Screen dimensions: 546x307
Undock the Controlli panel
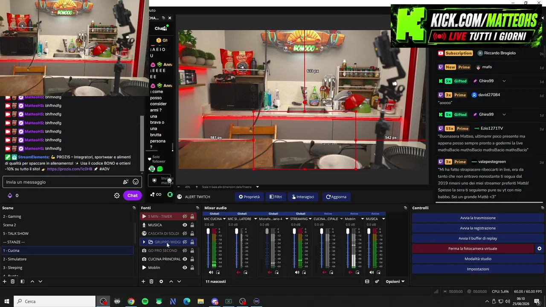pos(543,208)
